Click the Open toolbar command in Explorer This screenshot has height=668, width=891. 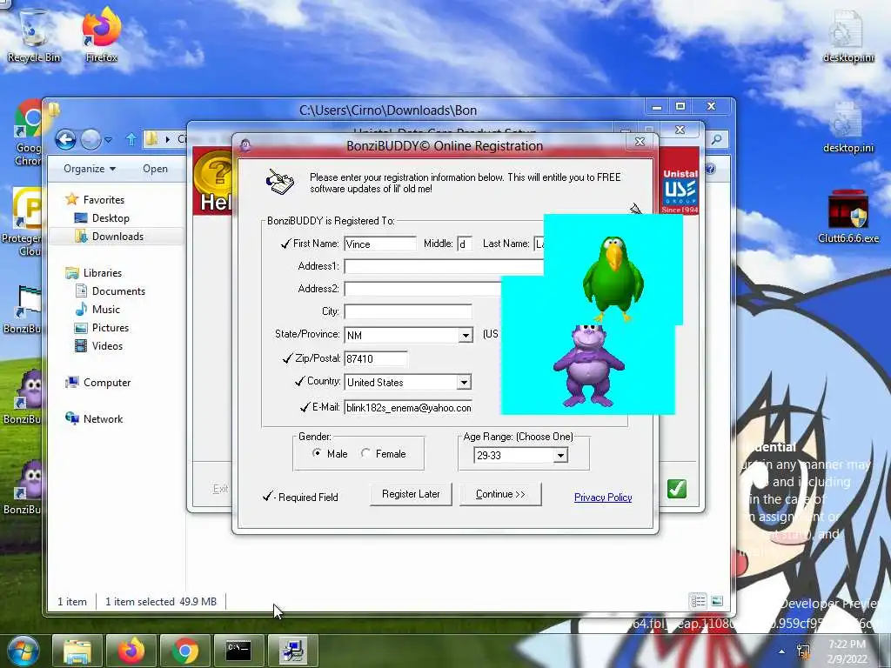pos(155,169)
